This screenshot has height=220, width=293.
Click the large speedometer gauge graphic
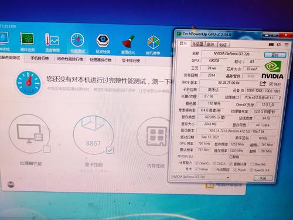coord(29,83)
